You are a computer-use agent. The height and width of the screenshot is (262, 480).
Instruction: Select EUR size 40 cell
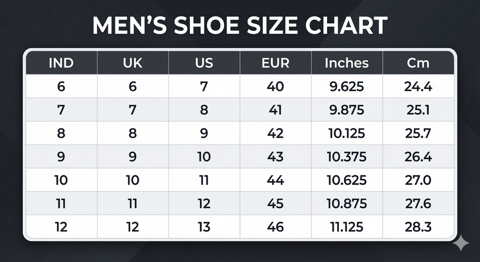pyautogui.click(x=276, y=87)
